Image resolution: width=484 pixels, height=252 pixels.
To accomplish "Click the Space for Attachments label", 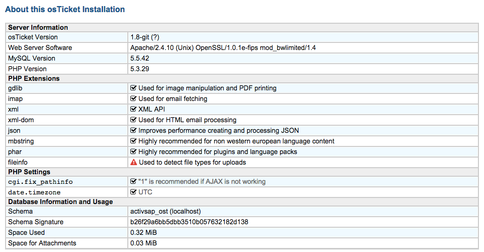I will (42, 243).
